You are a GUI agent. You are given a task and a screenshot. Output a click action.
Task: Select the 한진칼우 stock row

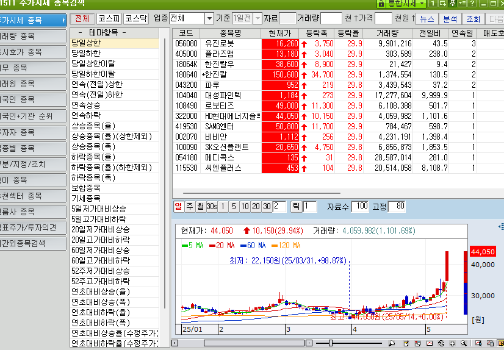point(338,64)
